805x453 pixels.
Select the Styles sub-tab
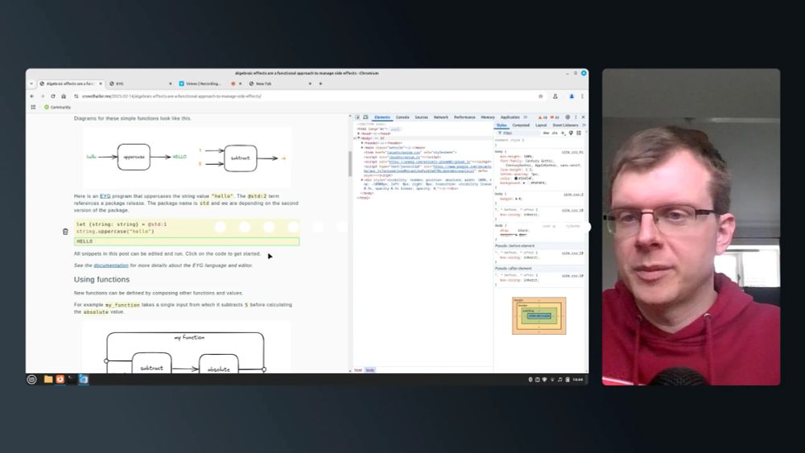click(x=502, y=126)
